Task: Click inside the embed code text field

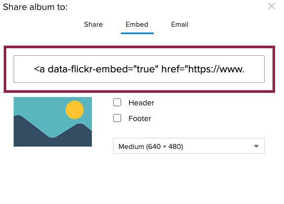Action: 139,69
